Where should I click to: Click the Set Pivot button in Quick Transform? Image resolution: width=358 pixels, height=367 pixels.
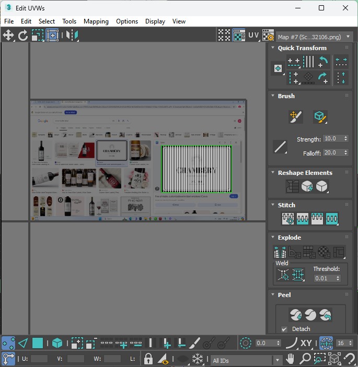pos(278,68)
